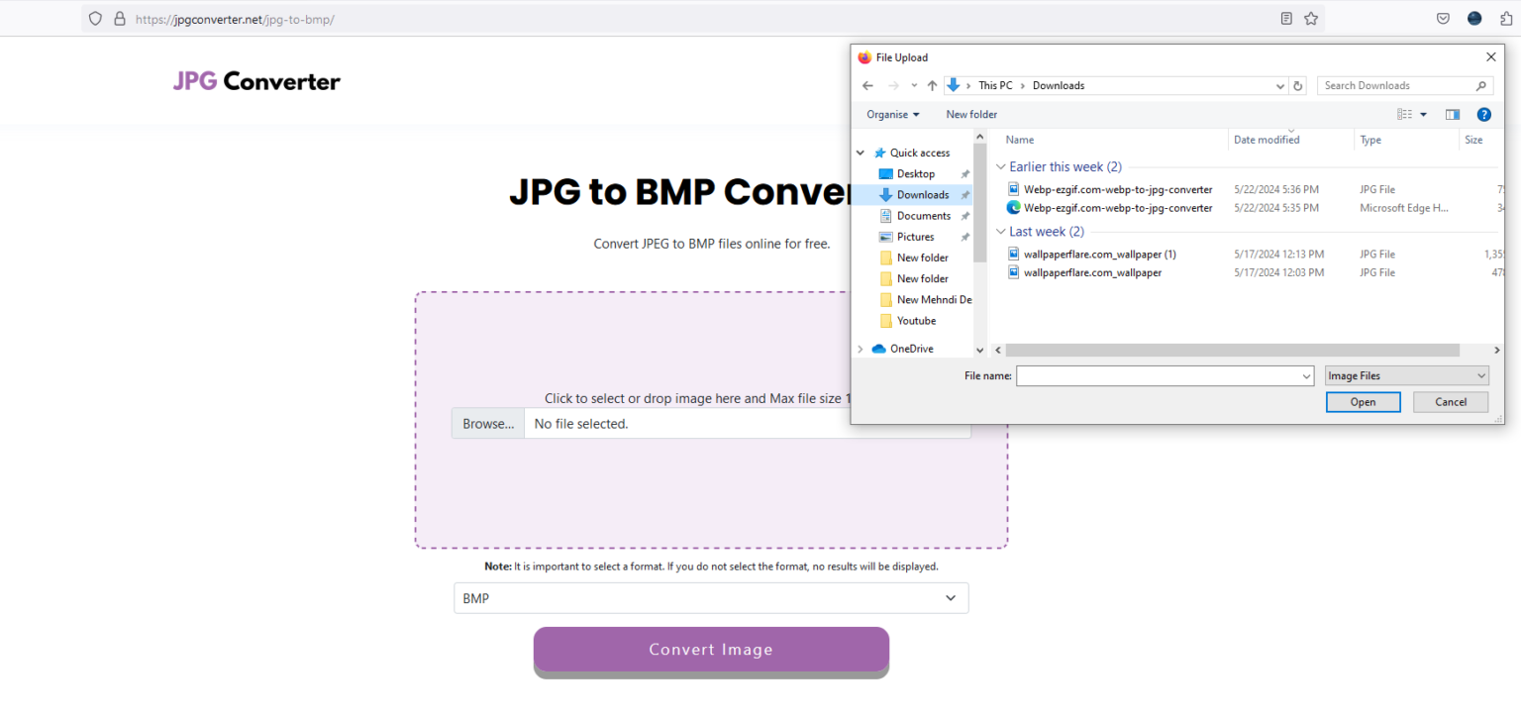Click right arrow of file list scrollbar
Viewport: 1521px width, 723px height.
click(x=1498, y=350)
